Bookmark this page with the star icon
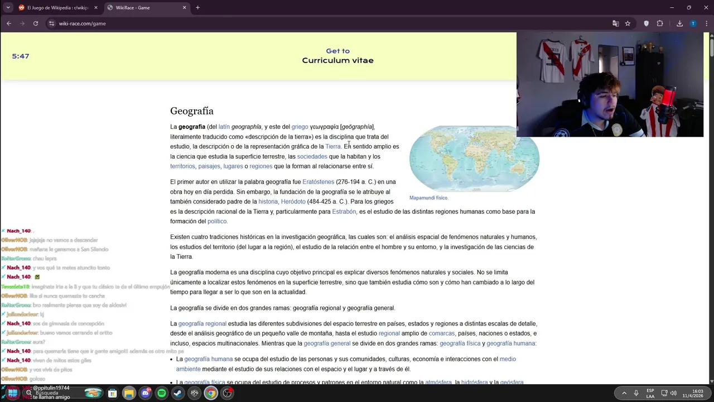This screenshot has width=714, height=402. coord(628,23)
